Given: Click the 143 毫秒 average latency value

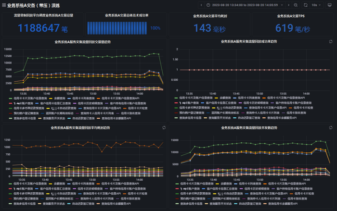Looking at the screenshot, I should 209,28.
